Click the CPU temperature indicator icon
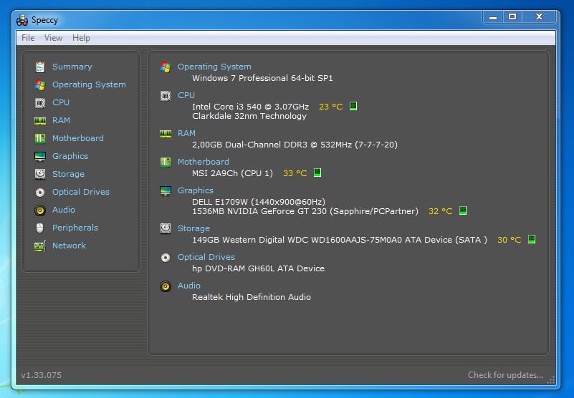574x398 pixels. pyautogui.click(x=353, y=107)
